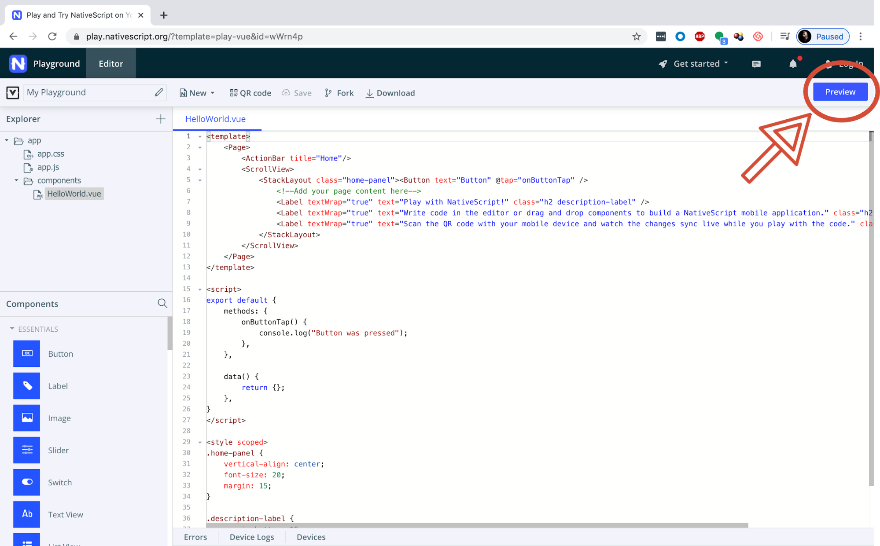Click the Vue template icon beside project name
Screen dimensions: 880x546
tap(12, 92)
